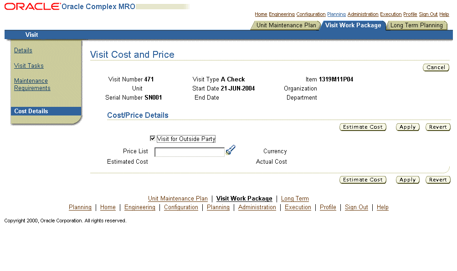Viewport: 457px width, 271px height.
Task: Switch to Unit Maintenance Plan tab
Action: click(286, 25)
